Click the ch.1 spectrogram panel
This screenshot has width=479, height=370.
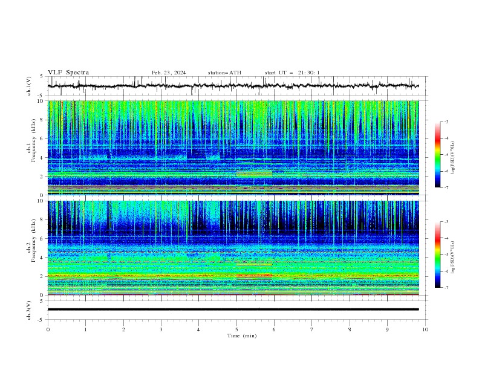pos(233,148)
